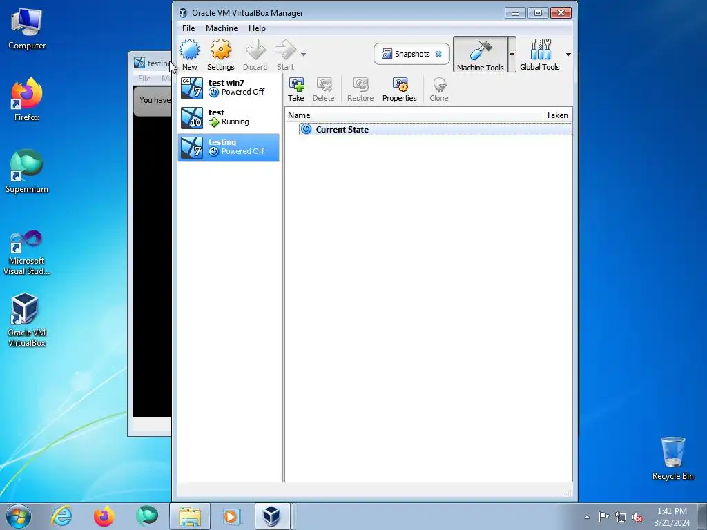Click the muted volume tray icon
The height and width of the screenshot is (530, 707).
[x=637, y=517]
